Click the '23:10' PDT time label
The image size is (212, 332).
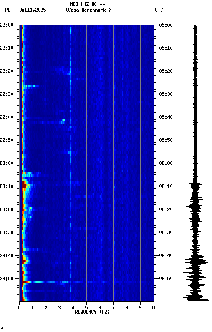(7, 186)
